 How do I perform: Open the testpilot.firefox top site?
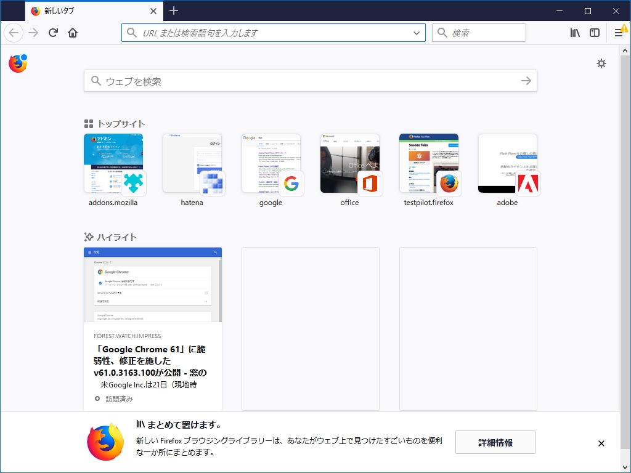pyautogui.click(x=429, y=163)
